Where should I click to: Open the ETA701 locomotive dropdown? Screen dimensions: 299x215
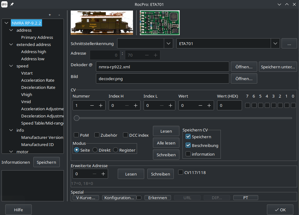(275, 43)
